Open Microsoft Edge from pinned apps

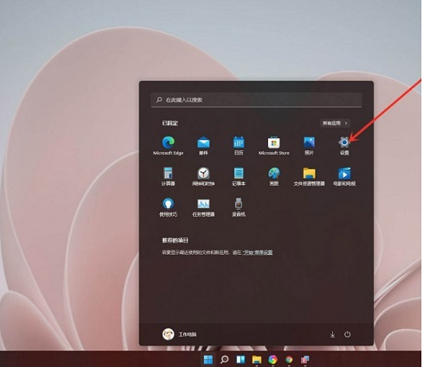click(169, 146)
